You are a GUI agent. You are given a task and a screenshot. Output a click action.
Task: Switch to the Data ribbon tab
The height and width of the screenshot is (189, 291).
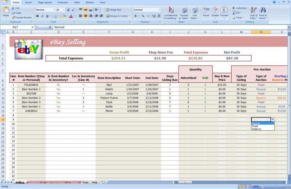point(77,2)
